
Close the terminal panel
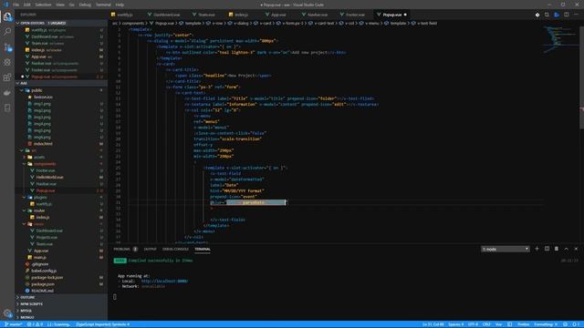click(x=576, y=249)
